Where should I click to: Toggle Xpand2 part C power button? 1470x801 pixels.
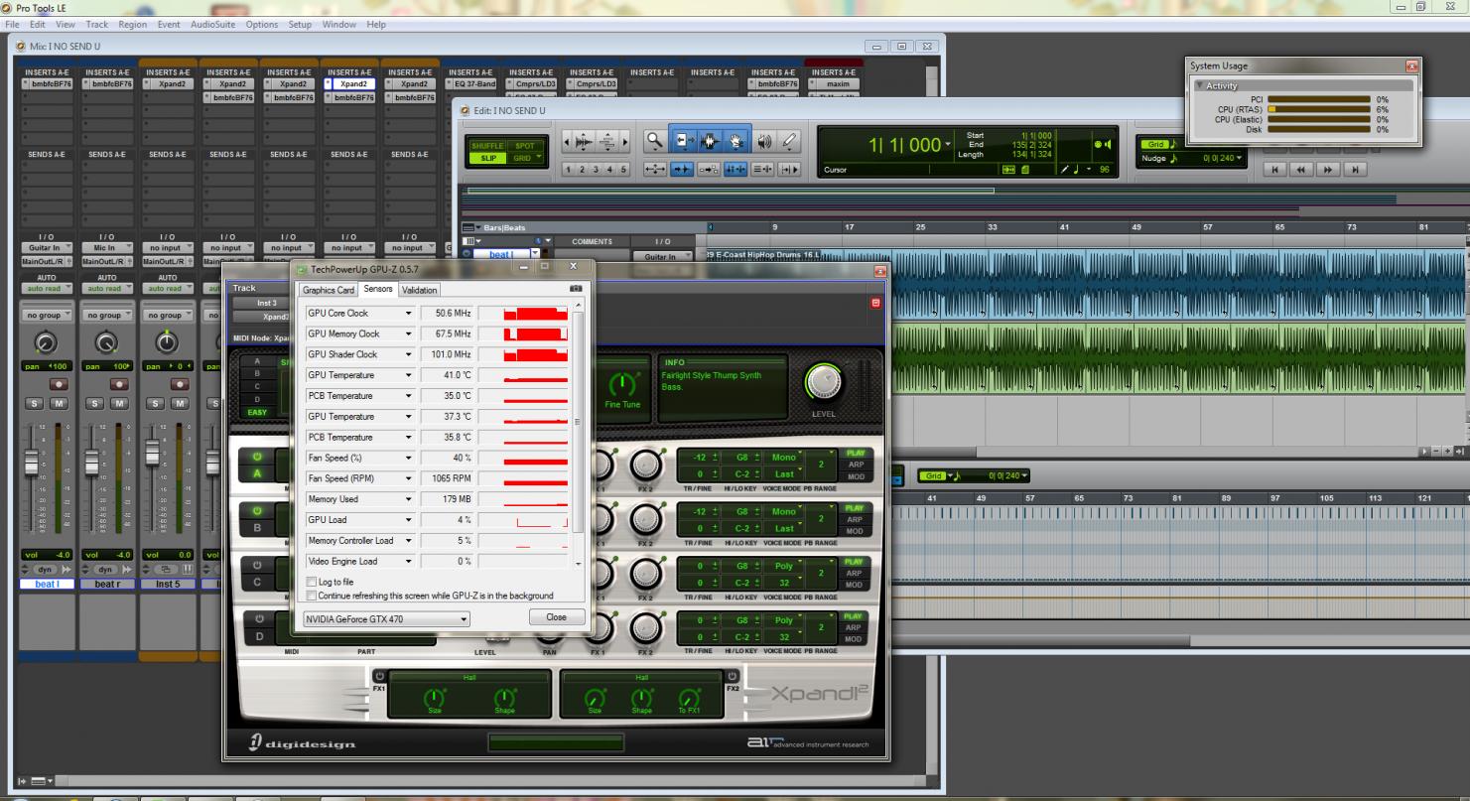(x=259, y=565)
